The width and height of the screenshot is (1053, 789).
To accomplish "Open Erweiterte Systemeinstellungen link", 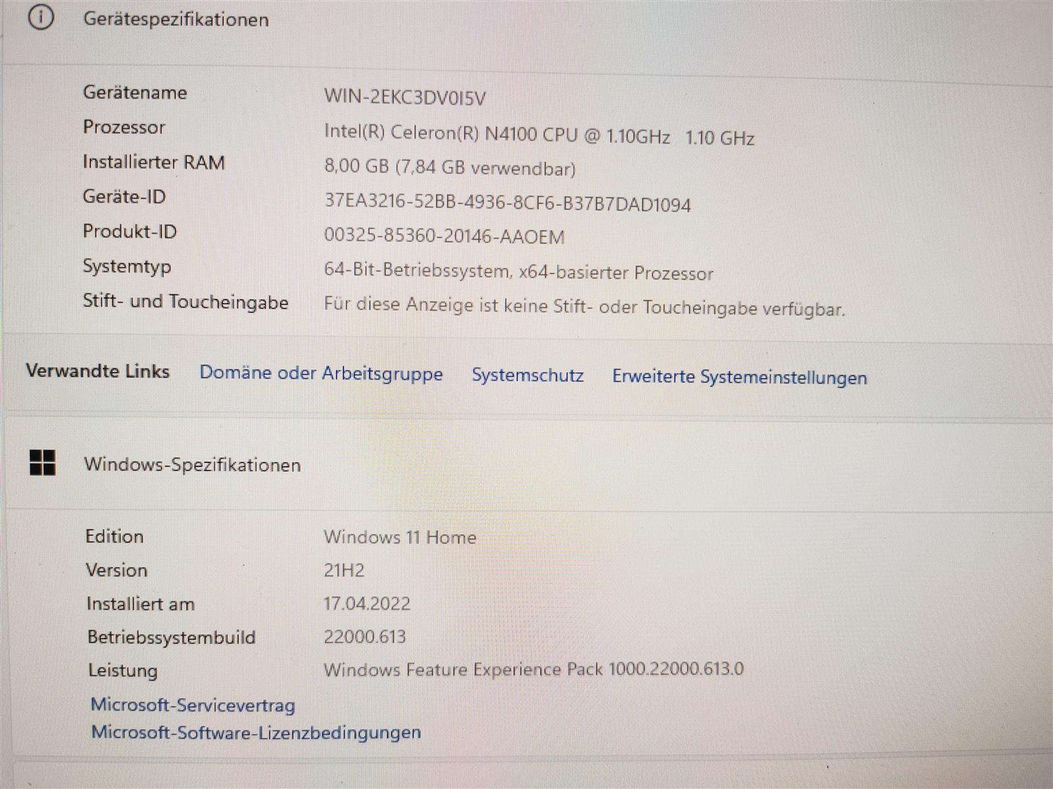I will click(739, 377).
